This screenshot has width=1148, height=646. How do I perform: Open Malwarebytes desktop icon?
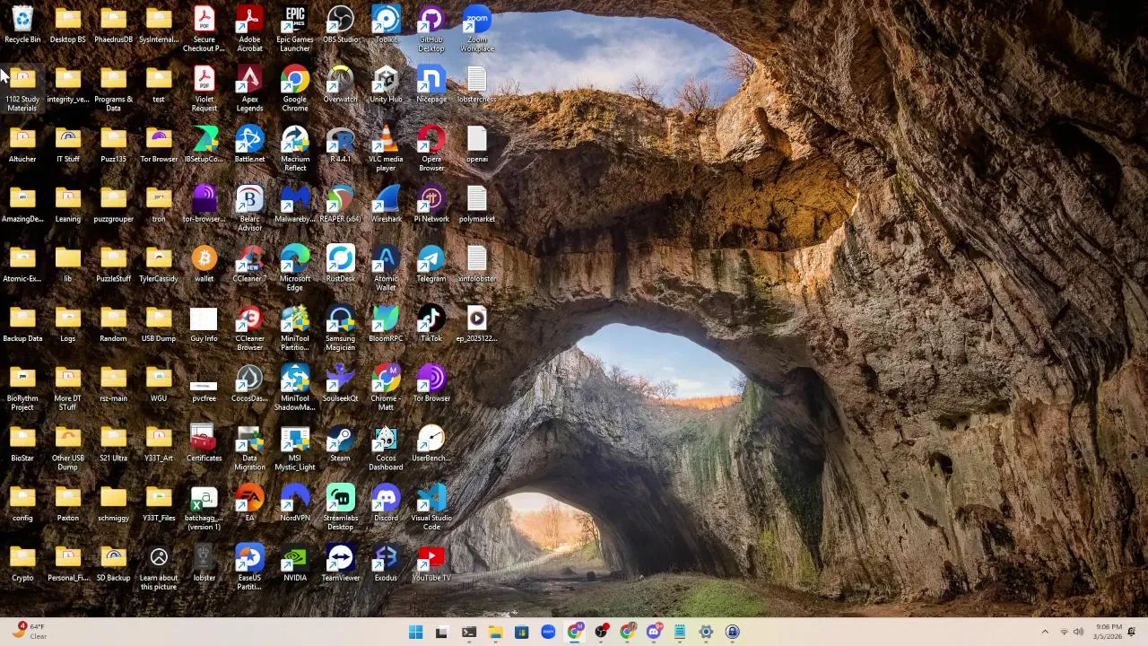[295, 205]
